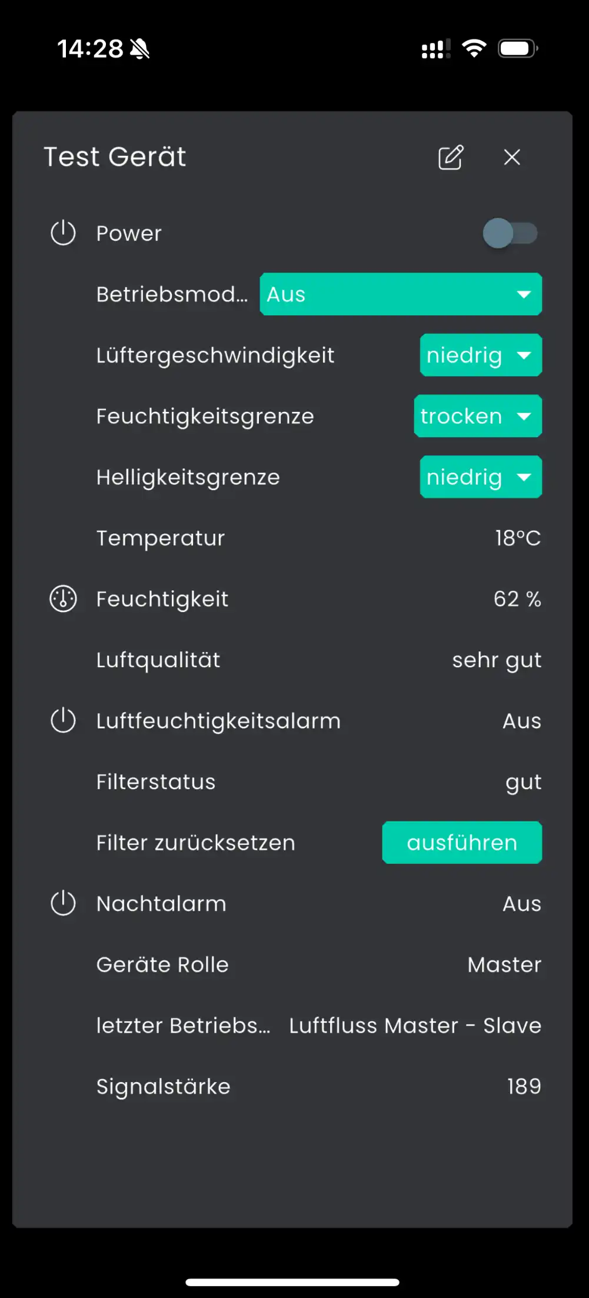Screen dimensions: 589x1298
Task: Tap the Luftfeuchtigkeitsalarm power icon
Action: (63, 721)
